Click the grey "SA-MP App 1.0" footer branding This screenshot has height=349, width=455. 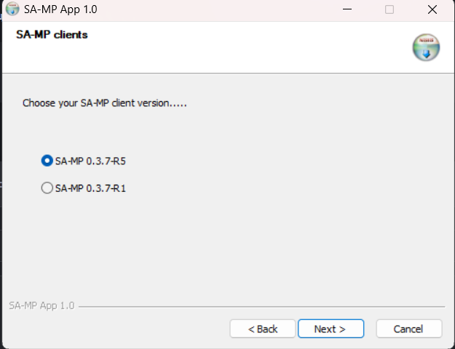(x=41, y=306)
